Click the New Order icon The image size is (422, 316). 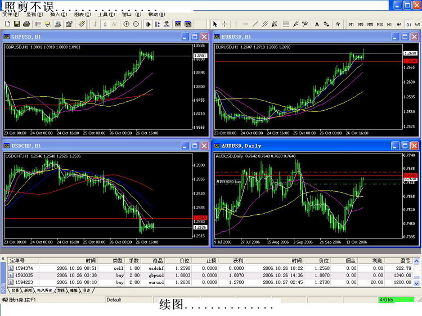tap(82, 24)
